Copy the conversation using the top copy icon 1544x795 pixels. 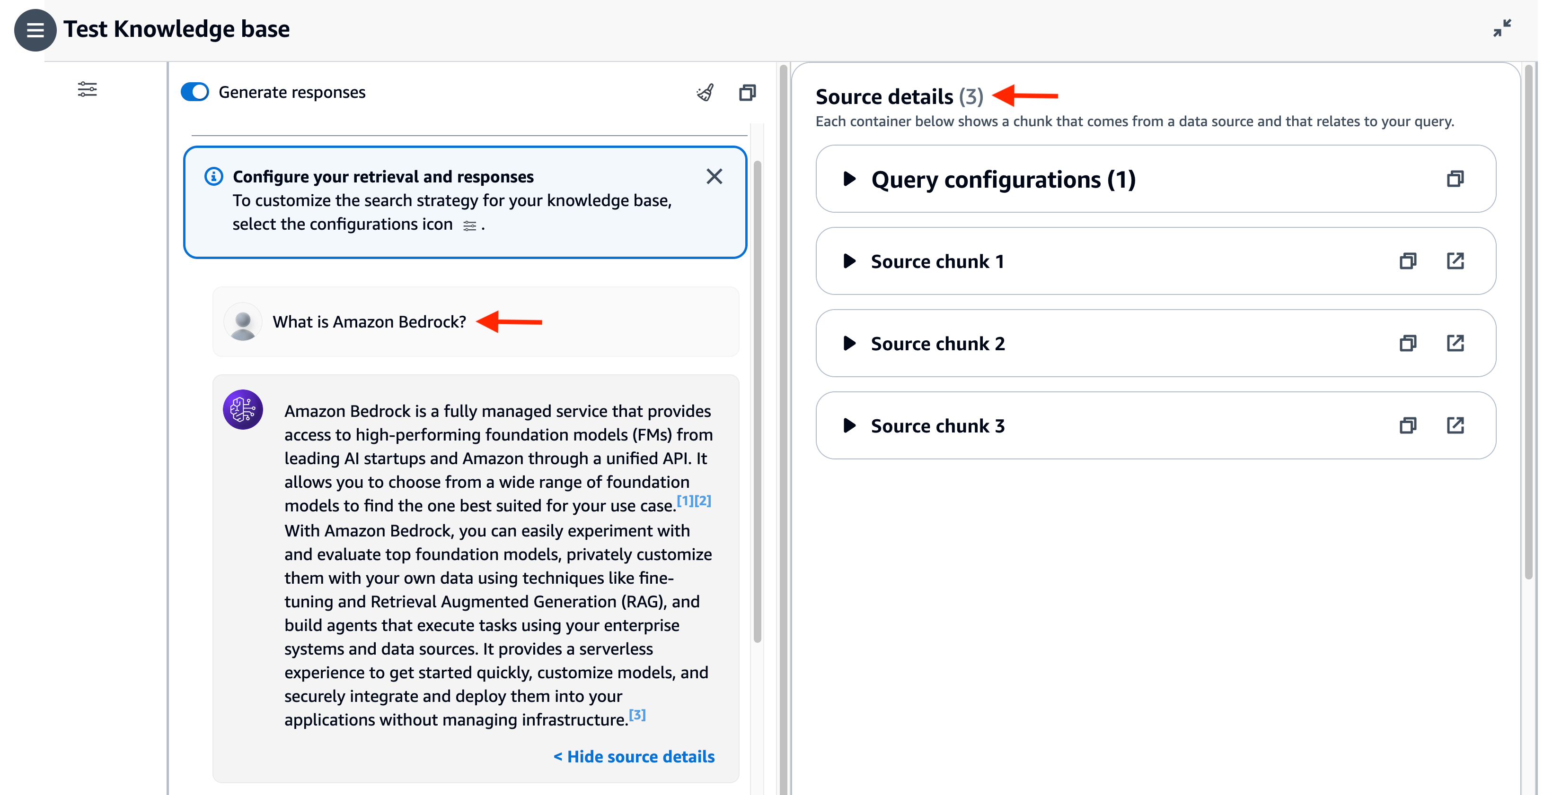747,93
